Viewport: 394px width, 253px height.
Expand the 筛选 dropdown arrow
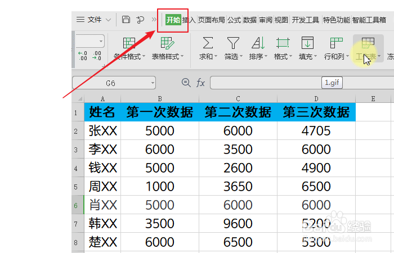(241, 56)
